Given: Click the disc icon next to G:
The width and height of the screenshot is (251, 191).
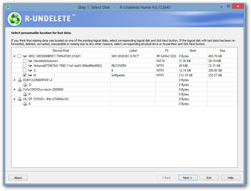Looking at the screenshot, I should (x=25, y=85).
